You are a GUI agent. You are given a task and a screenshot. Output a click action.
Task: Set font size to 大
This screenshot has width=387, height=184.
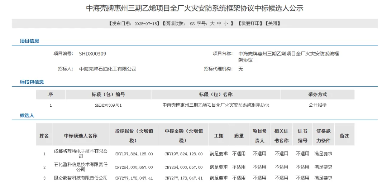coord(212,24)
